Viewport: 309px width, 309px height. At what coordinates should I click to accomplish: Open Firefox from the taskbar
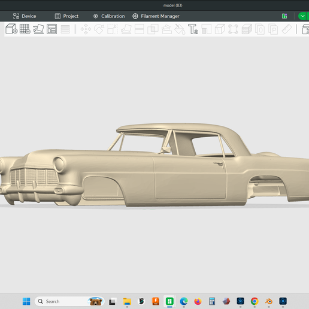pos(198,301)
